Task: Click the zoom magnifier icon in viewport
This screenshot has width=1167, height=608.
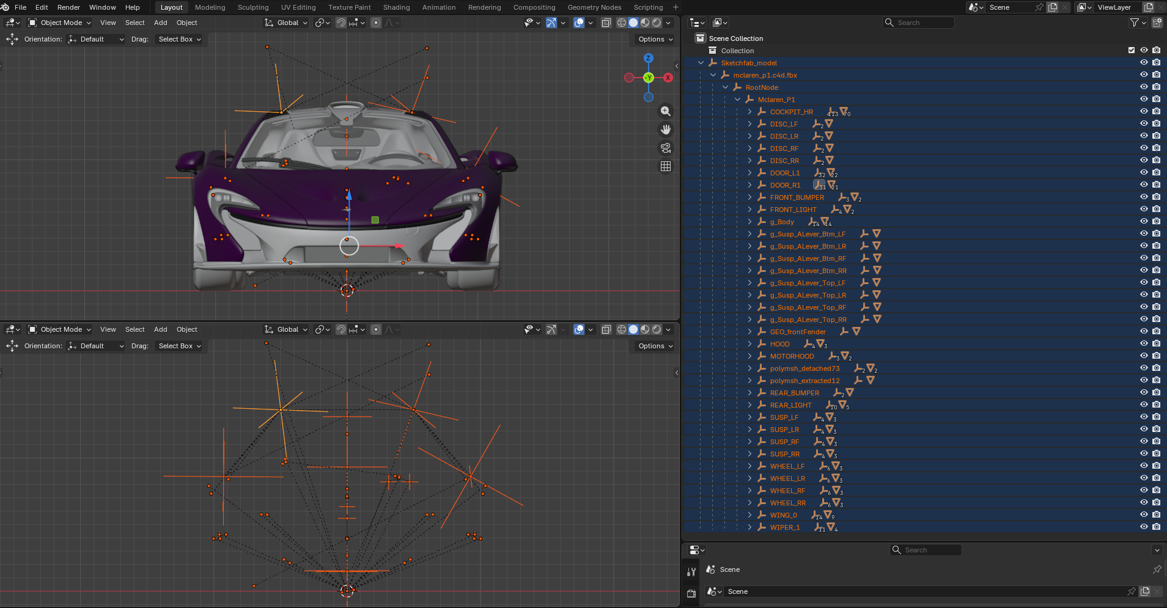Action: coord(666,111)
